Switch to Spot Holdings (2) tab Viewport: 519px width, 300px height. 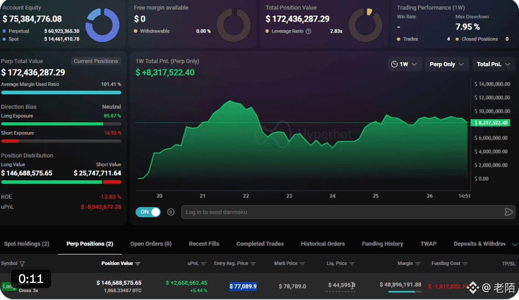pyautogui.click(x=27, y=244)
